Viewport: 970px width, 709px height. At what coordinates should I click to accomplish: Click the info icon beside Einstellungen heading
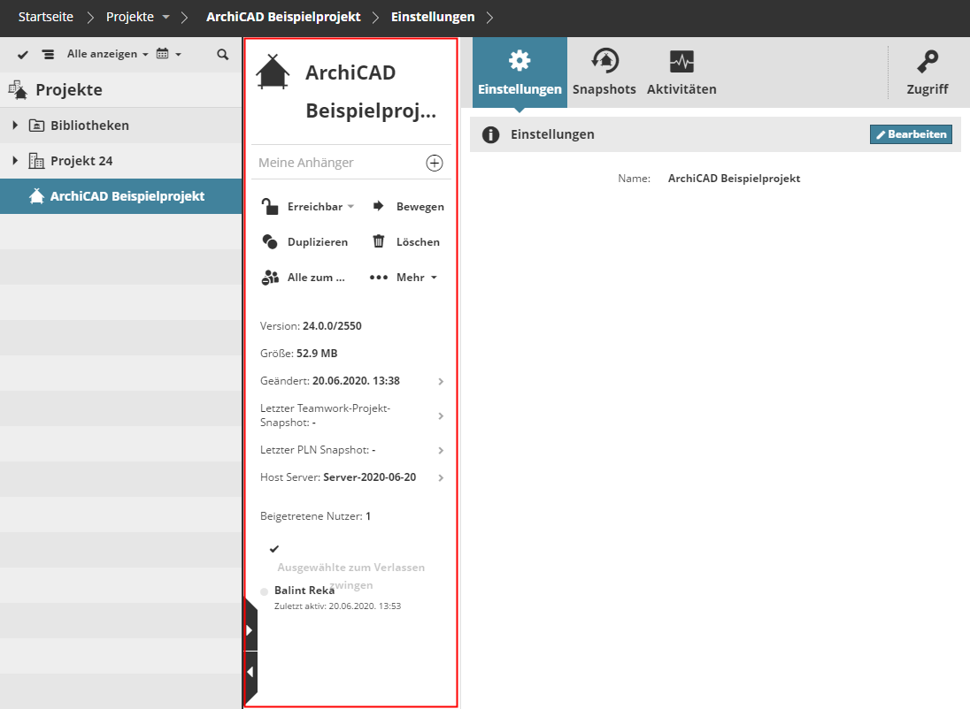(490, 134)
